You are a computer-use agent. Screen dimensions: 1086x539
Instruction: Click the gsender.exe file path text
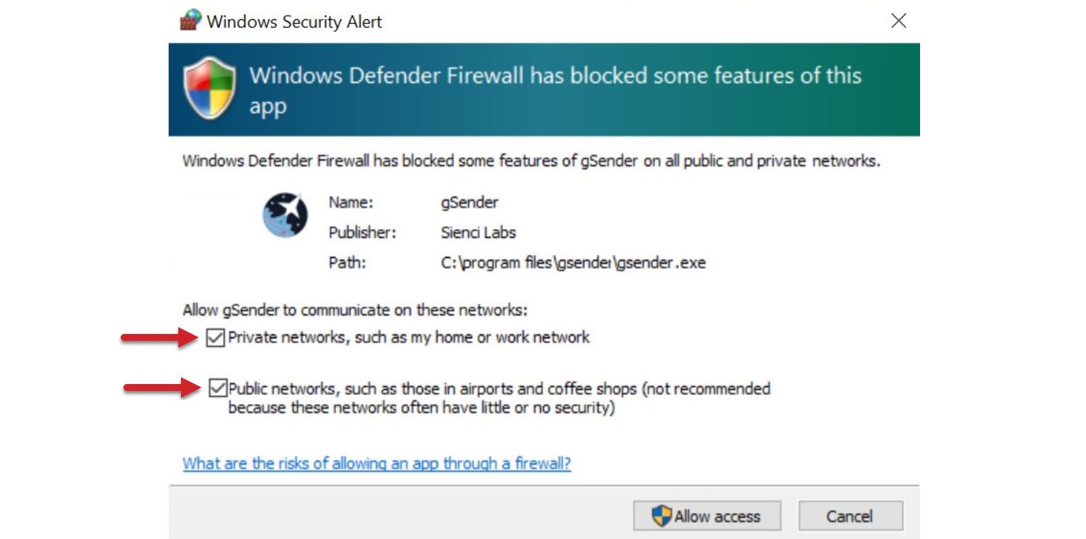tap(572, 263)
